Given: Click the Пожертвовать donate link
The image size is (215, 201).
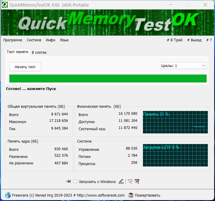Looking at the screenshot, I should [148, 195].
